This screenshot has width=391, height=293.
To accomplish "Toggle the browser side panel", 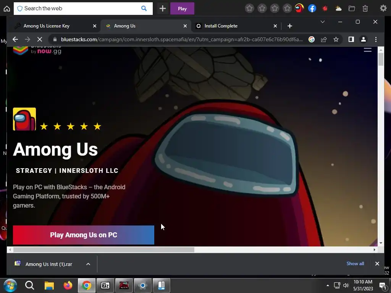I will [351, 39].
